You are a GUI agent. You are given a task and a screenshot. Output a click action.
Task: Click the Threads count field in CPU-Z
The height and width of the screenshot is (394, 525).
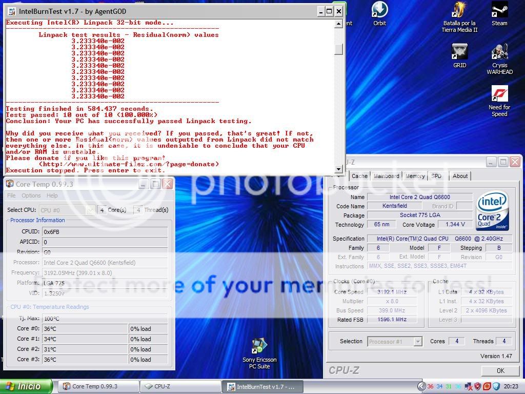(504, 341)
